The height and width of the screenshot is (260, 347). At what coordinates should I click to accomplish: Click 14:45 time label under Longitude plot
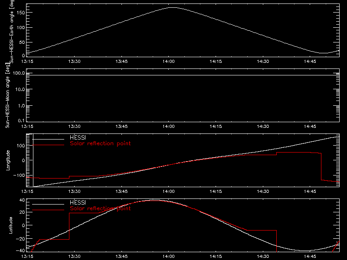310,192
